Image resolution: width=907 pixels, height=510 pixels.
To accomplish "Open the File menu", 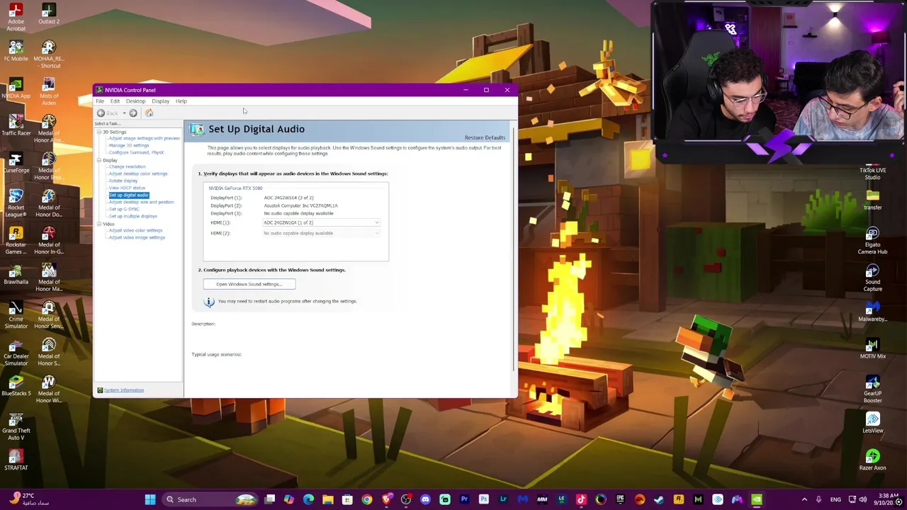I will [x=100, y=101].
